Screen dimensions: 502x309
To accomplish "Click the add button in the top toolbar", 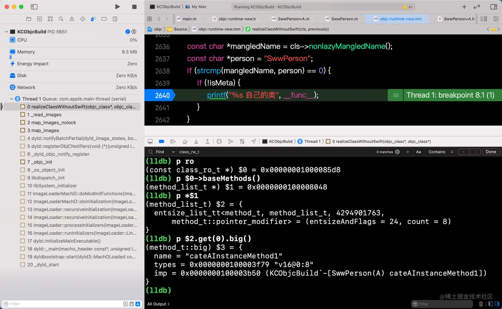I will click(464, 7).
